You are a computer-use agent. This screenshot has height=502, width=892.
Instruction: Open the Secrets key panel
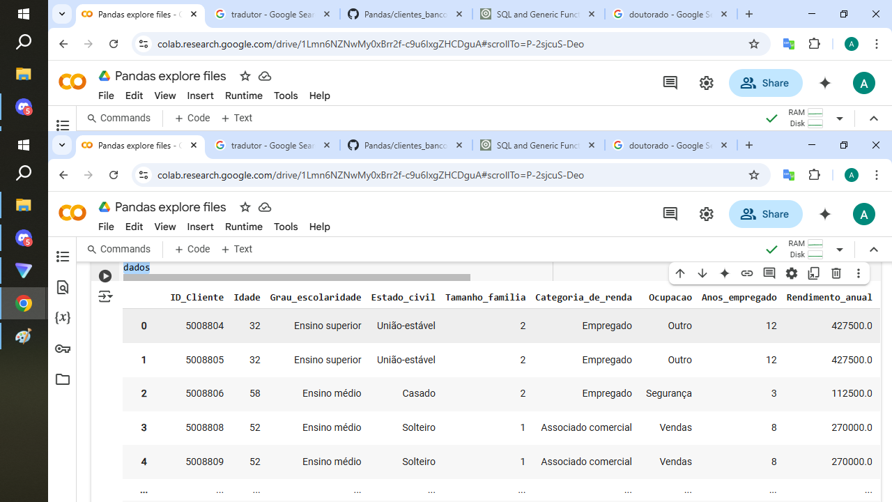click(63, 349)
